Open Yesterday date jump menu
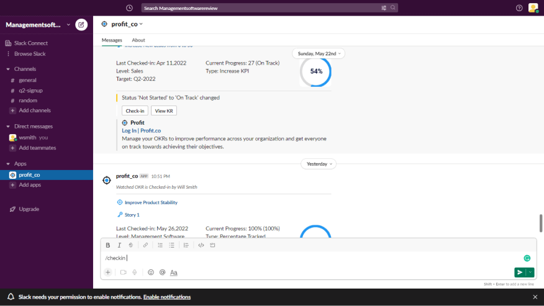The width and height of the screenshot is (544, 306). pos(319,164)
